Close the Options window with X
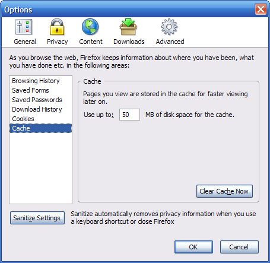The image size is (270, 263). (261, 9)
